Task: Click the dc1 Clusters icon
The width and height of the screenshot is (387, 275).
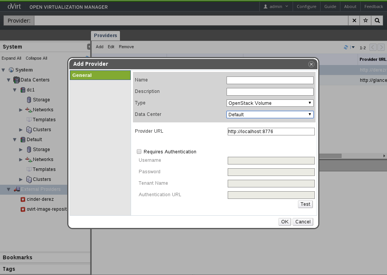Action: (x=29, y=130)
